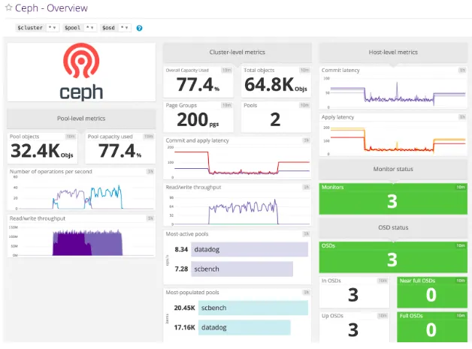The height and width of the screenshot is (349, 472).
Task: Click the green OSDs status tile
Action: tap(393, 257)
